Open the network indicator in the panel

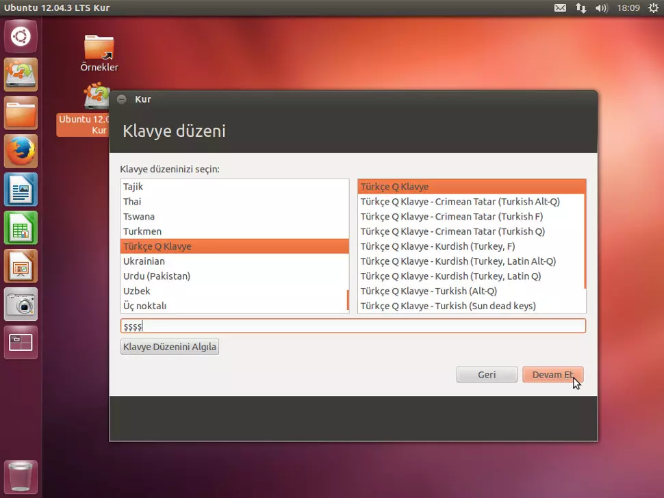pyautogui.click(x=580, y=8)
